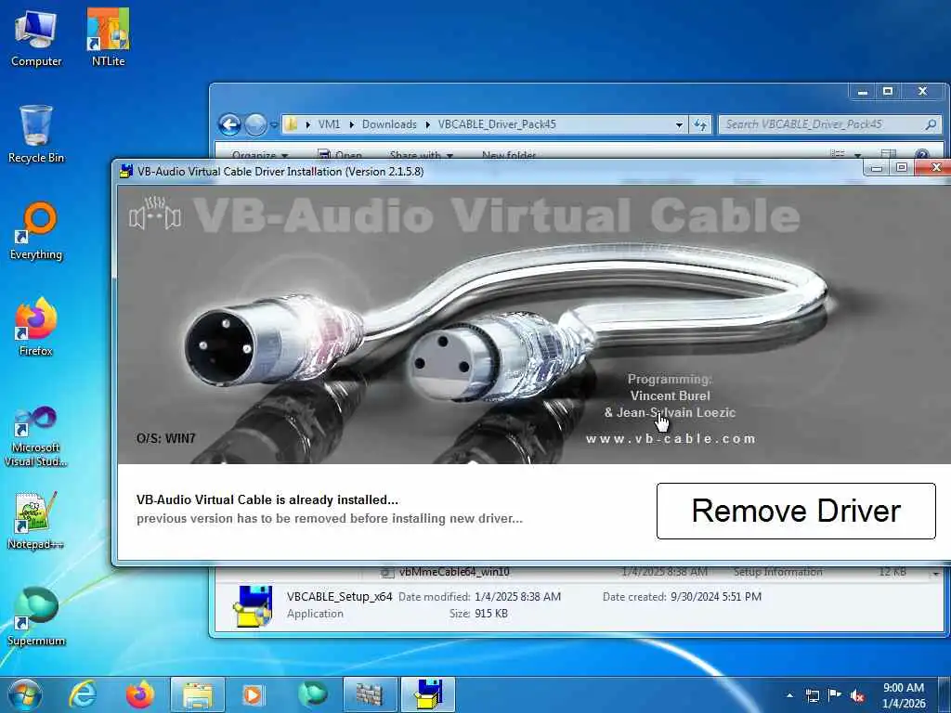Select the NTLite desktop shortcut
The image size is (951, 713).
[x=108, y=38]
